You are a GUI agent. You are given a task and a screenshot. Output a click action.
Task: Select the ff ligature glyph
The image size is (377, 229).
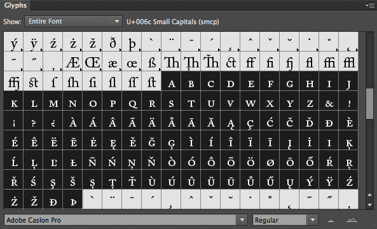click(250, 61)
